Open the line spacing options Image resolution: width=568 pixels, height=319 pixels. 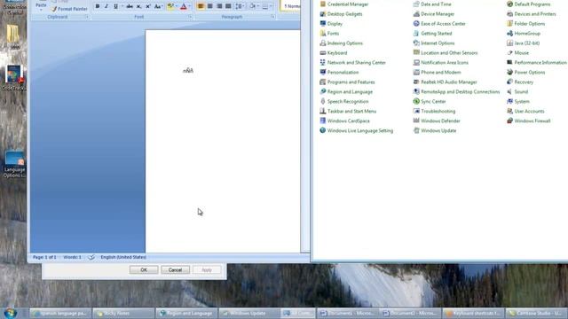239,6
